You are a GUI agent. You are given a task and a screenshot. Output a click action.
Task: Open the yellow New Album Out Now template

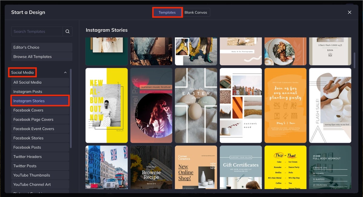click(x=106, y=105)
